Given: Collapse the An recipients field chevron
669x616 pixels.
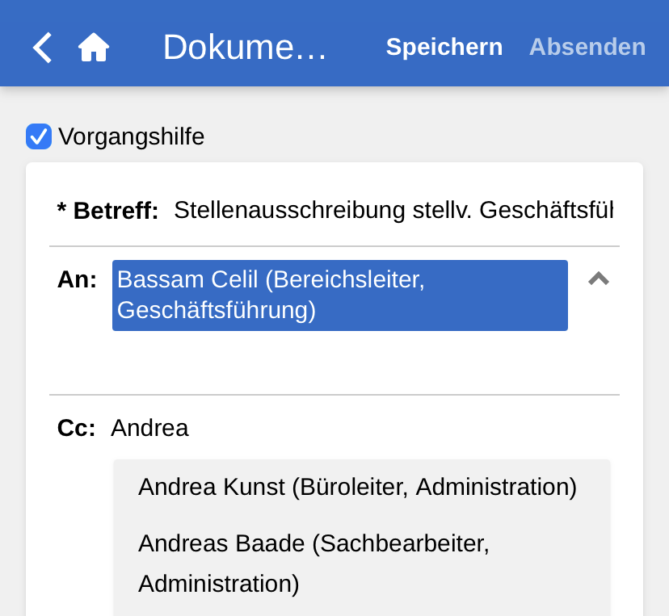Looking at the screenshot, I should point(598,279).
